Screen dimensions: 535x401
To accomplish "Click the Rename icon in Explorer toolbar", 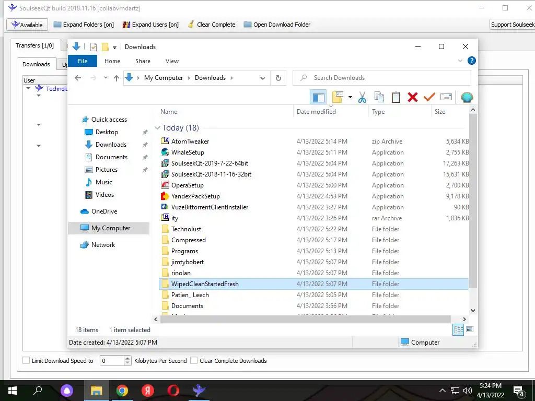I will coord(446,98).
